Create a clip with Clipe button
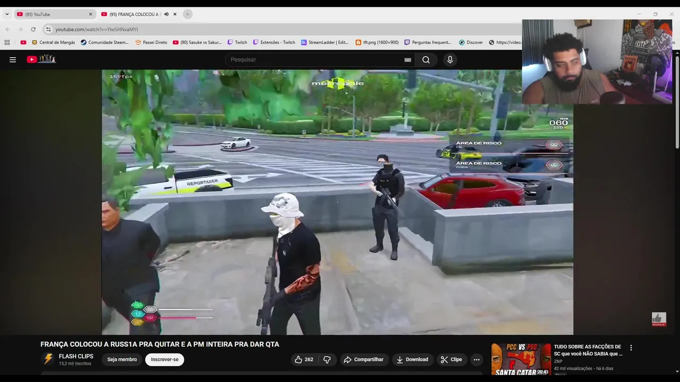Screen dimensions: 680x382 click(451, 359)
